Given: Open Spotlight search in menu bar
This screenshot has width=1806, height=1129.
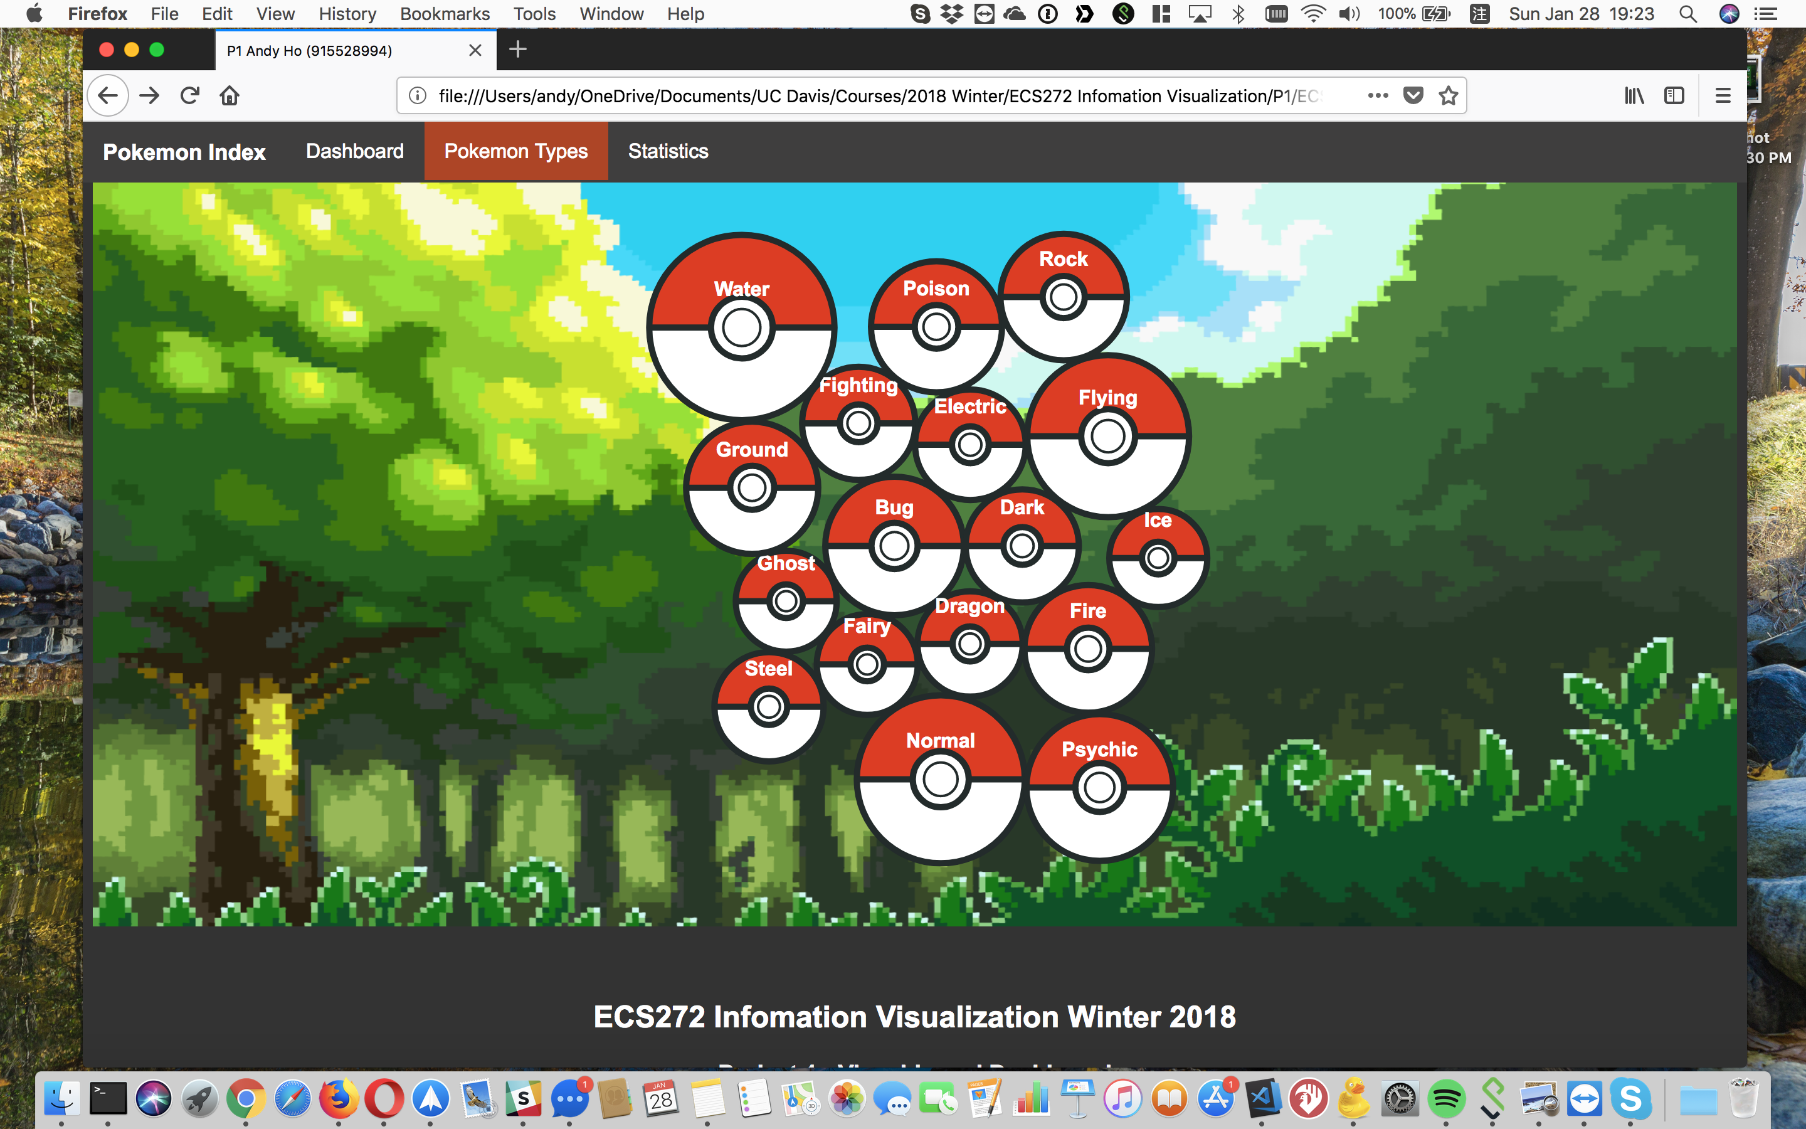Looking at the screenshot, I should [1688, 13].
